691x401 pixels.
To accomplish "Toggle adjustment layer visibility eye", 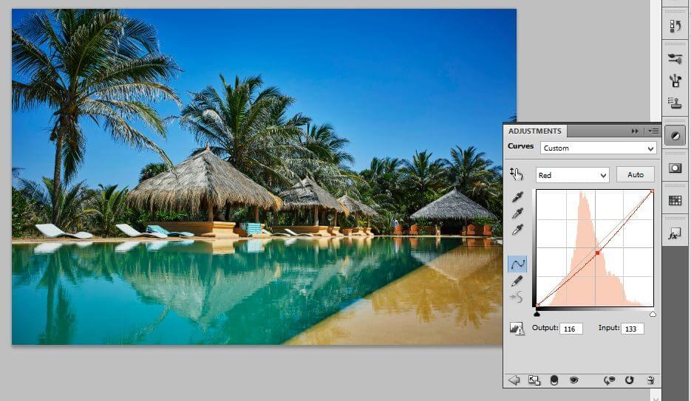I will pos(573,380).
